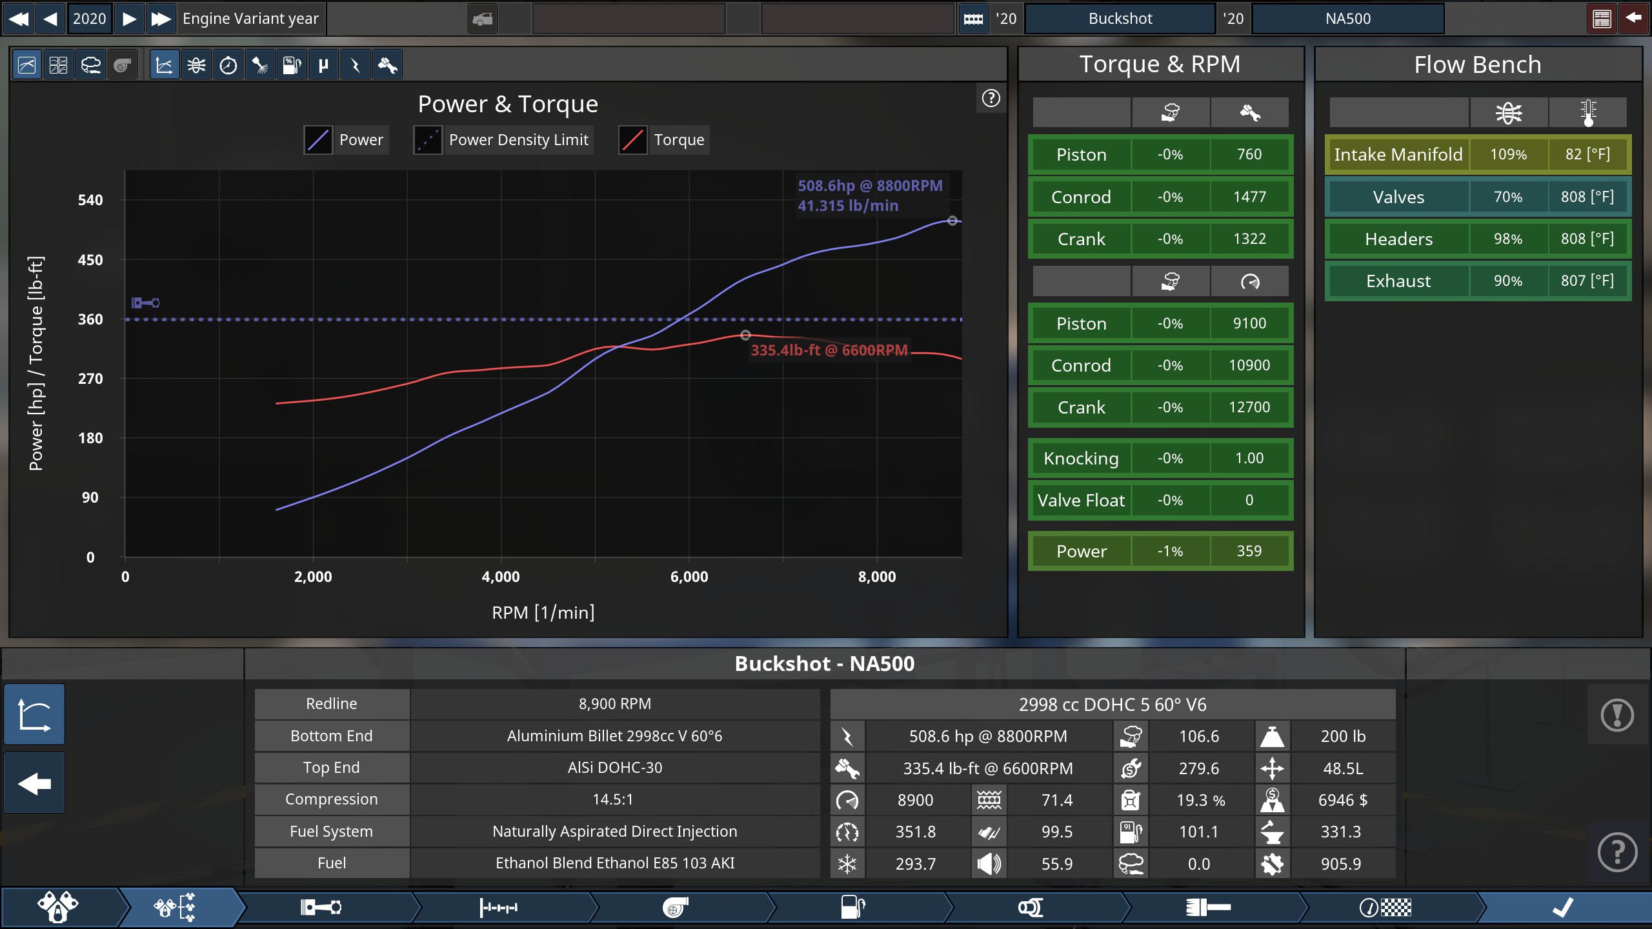This screenshot has width=1652, height=929.
Task: Select the Valves flow row
Action: click(x=1478, y=197)
